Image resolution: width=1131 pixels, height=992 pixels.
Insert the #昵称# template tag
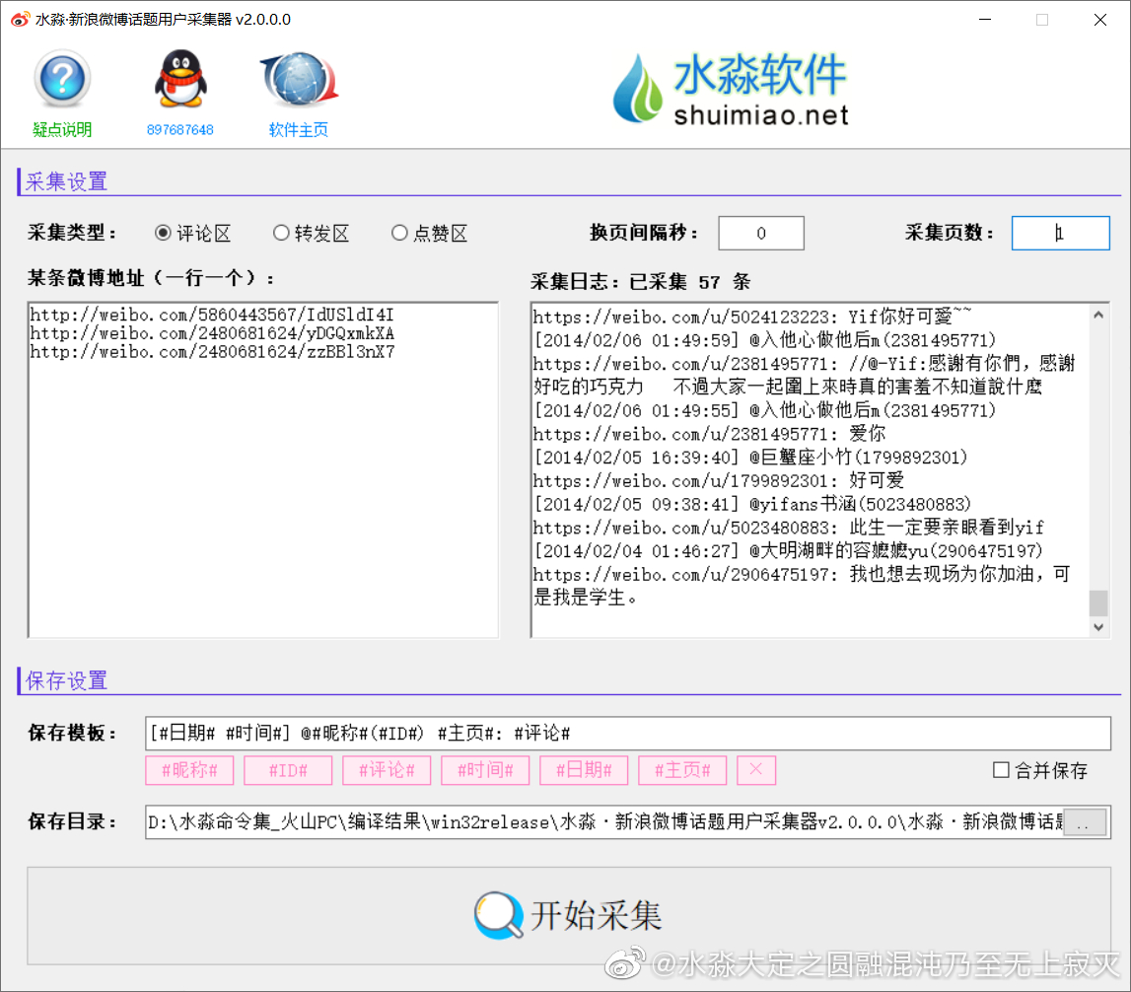[x=189, y=770]
